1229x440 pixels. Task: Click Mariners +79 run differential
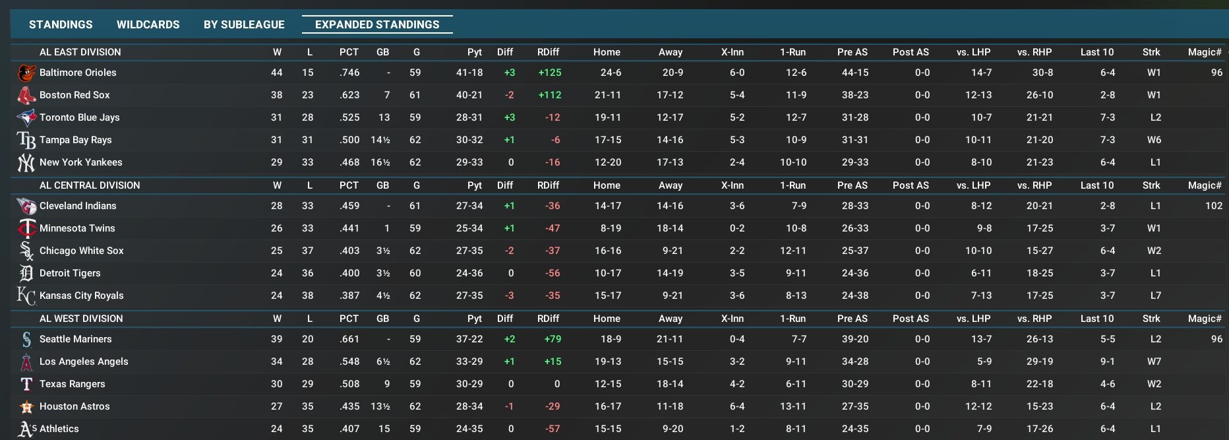point(553,339)
